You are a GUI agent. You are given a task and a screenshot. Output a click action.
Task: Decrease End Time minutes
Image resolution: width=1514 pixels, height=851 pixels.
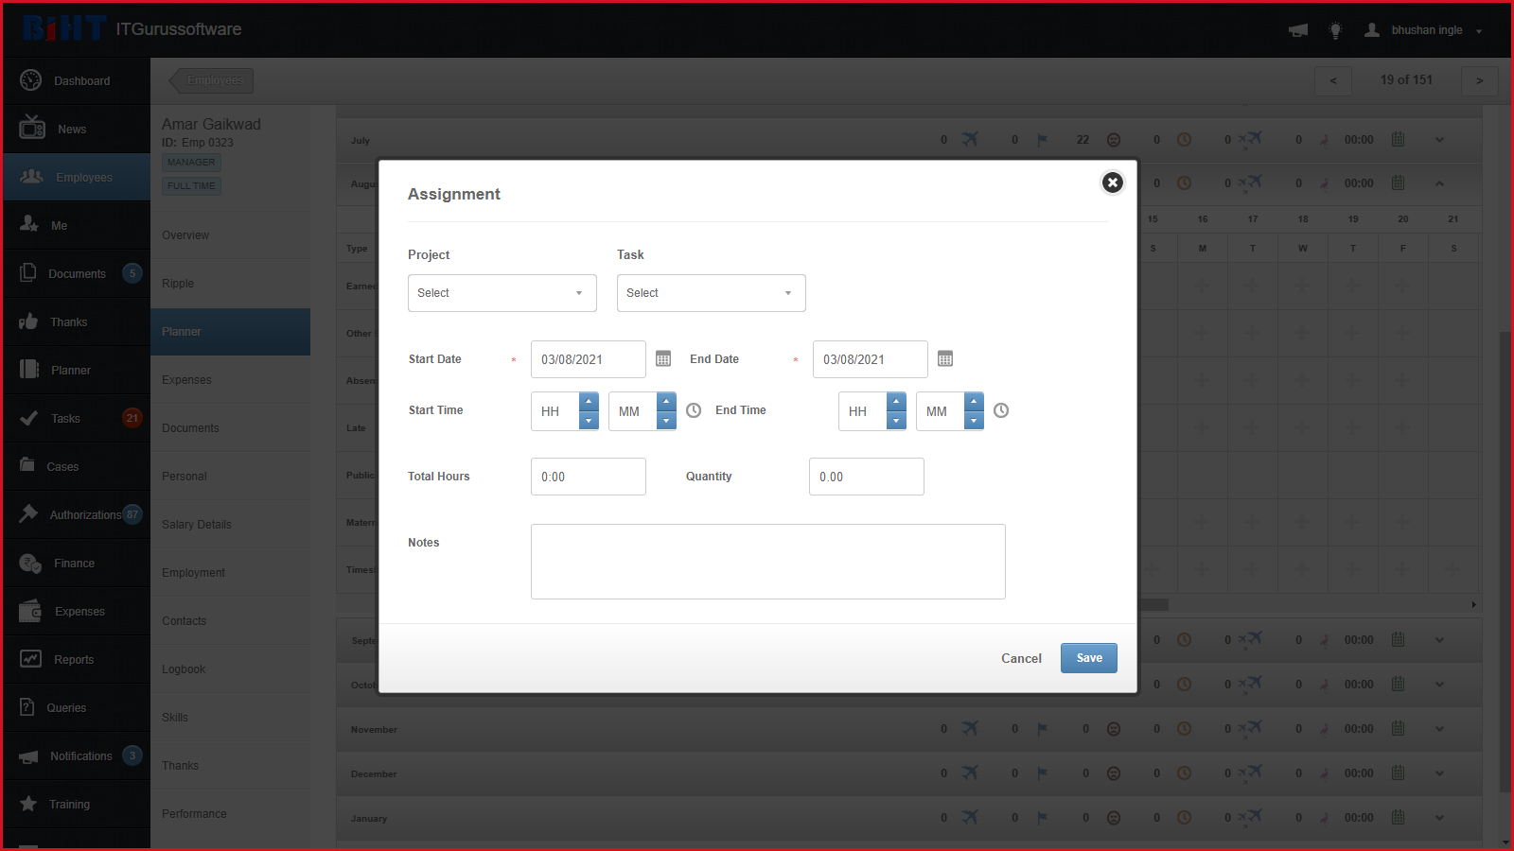[974, 421]
